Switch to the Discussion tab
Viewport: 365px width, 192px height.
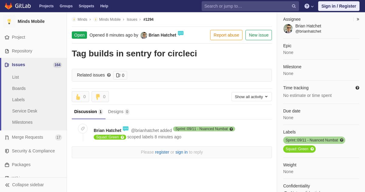pos(89,112)
